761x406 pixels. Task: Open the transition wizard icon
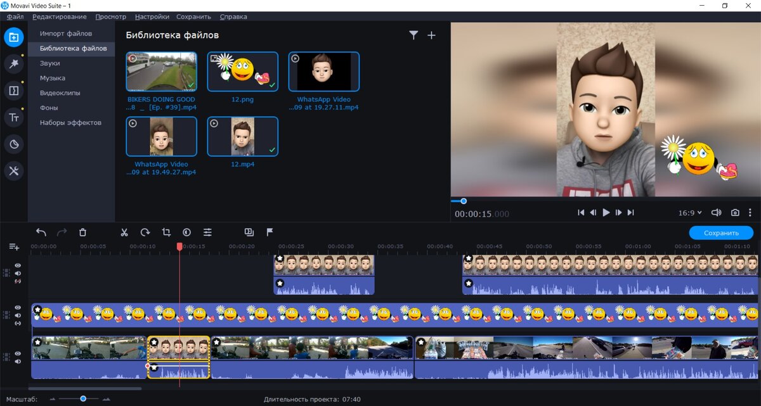[x=249, y=232]
